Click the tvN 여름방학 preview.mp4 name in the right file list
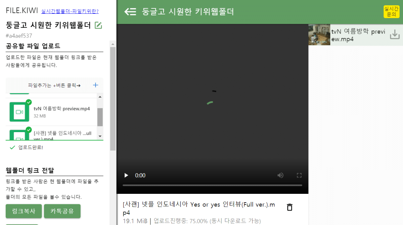Screen dimensions: 403x225 358,35
